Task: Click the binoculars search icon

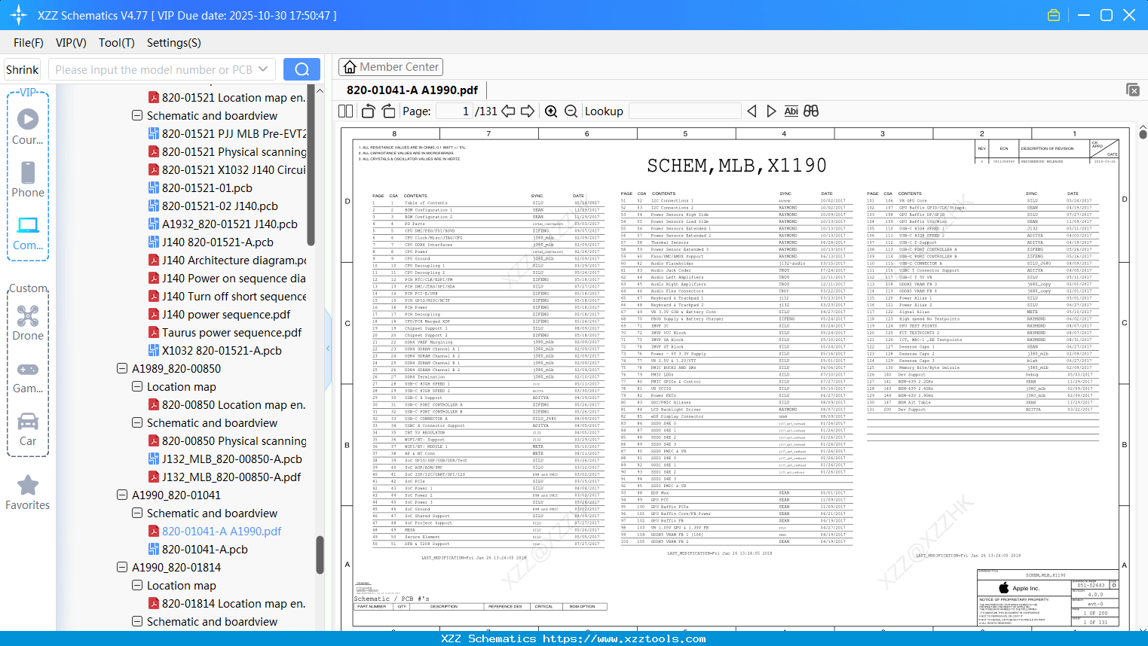Action: [x=811, y=111]
